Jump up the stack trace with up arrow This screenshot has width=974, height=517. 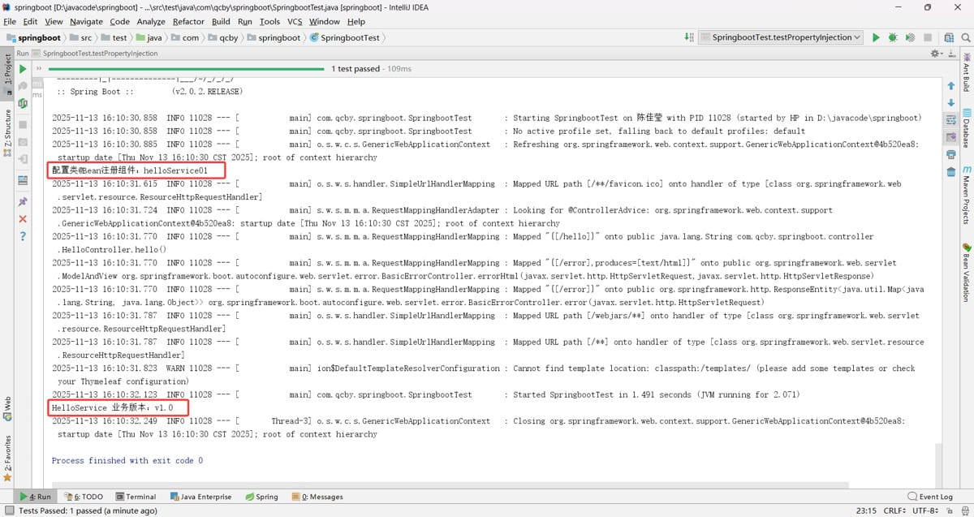951,86
